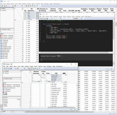Click the script editor icon in Script window title bar
This screenshot has width=117, height=115.
40,14
